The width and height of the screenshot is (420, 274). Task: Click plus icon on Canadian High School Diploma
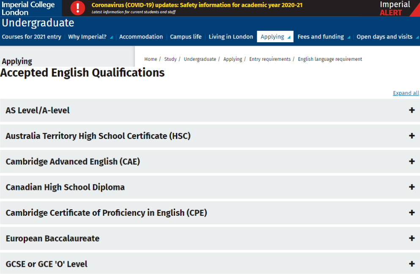click(412, 187)
